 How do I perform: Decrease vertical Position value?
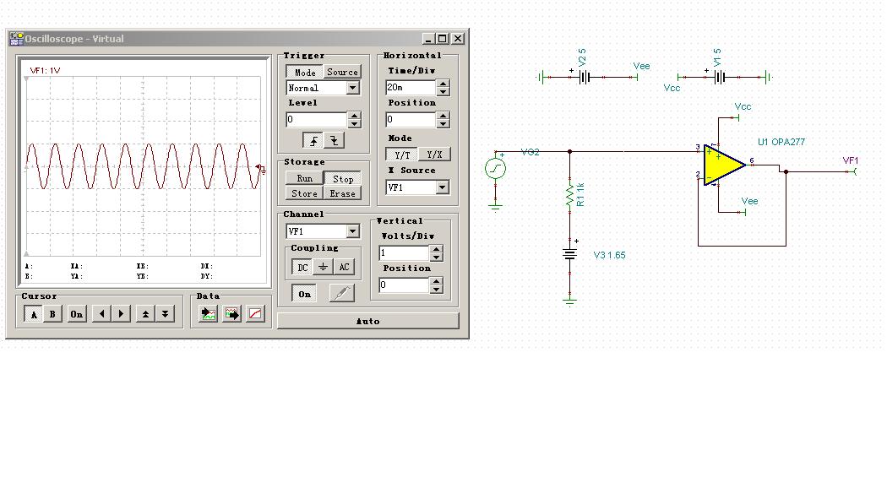436,290
